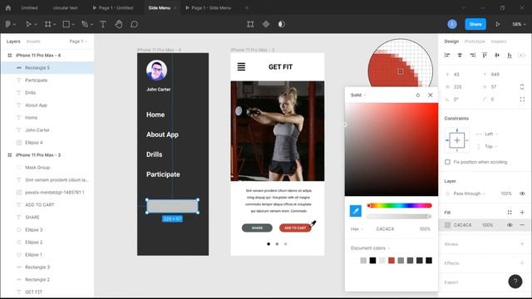
Task: Click the Mask / contrast icon in toolbar
Action: click(x=282, y=24)
